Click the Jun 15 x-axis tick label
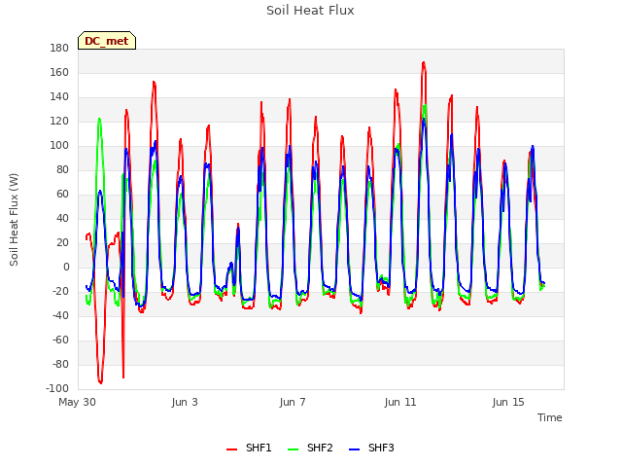 508,402
